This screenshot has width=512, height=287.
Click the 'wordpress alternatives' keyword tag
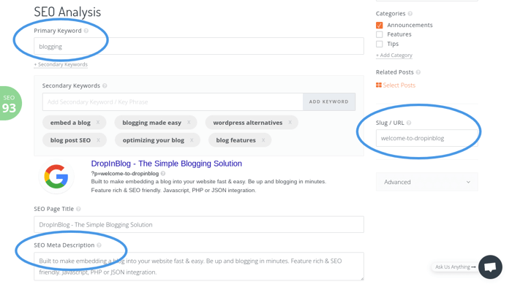252,123
